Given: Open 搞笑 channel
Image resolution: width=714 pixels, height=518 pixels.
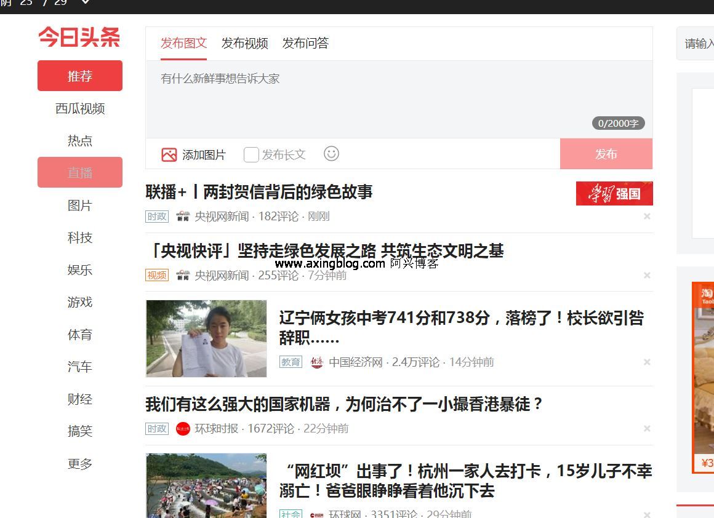Looking at the screenshot, I should pos(79,431).
